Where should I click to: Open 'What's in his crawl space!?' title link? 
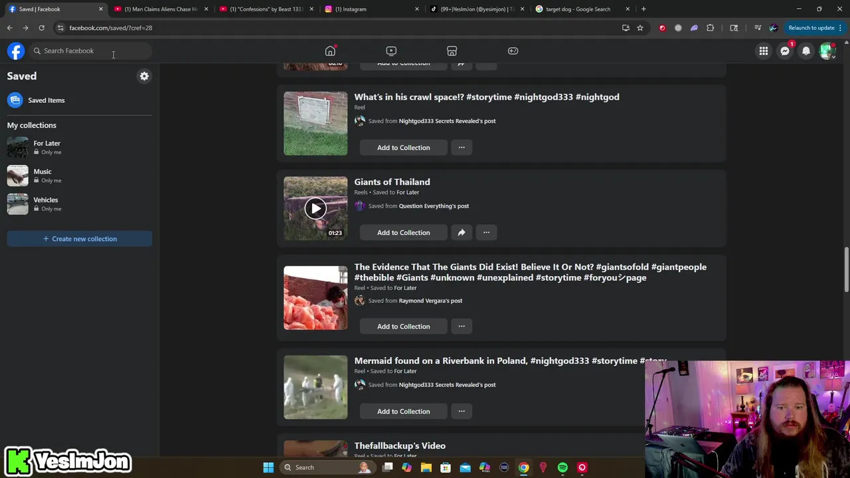pyautogui.click(x=487, y=97)
